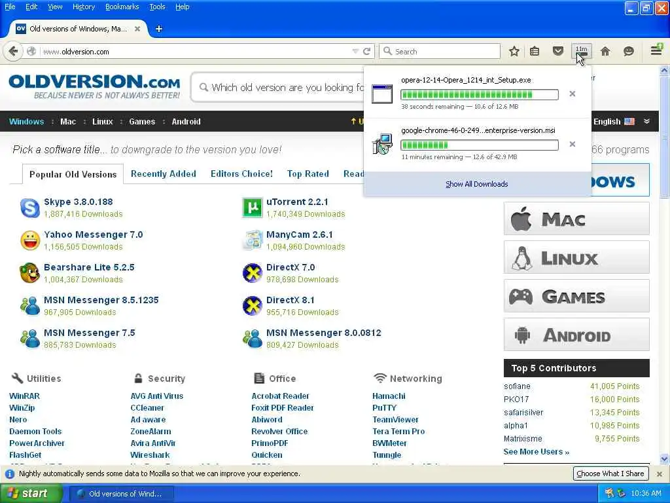This screenshot has width=670, height=503.
Task: Open a new tab with plus button
Action: [159, 29]
